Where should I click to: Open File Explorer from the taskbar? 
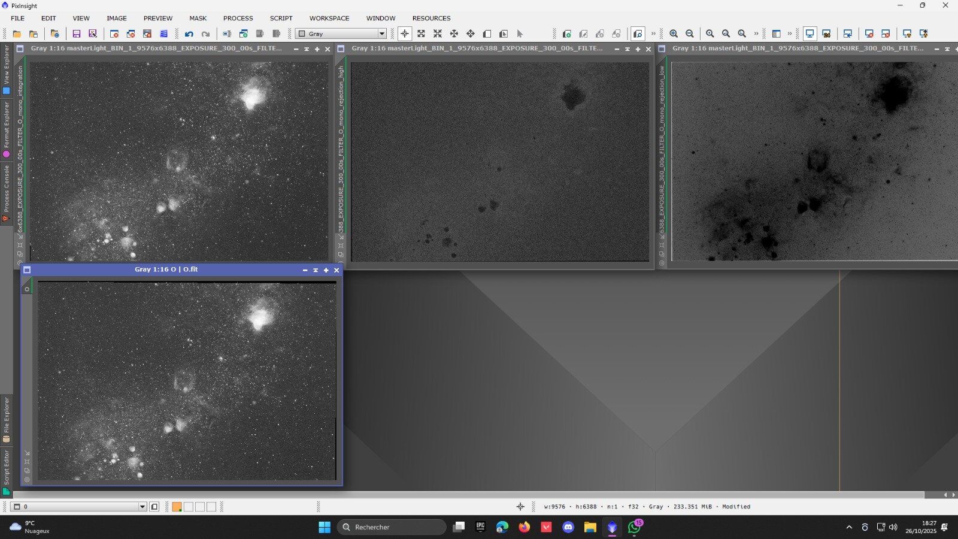click(590, 527)
